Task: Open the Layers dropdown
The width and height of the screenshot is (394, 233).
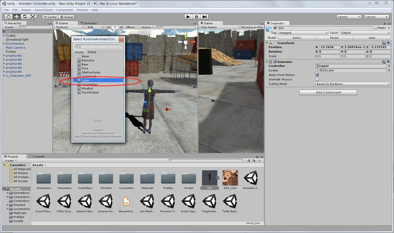Action: [349, 17]
